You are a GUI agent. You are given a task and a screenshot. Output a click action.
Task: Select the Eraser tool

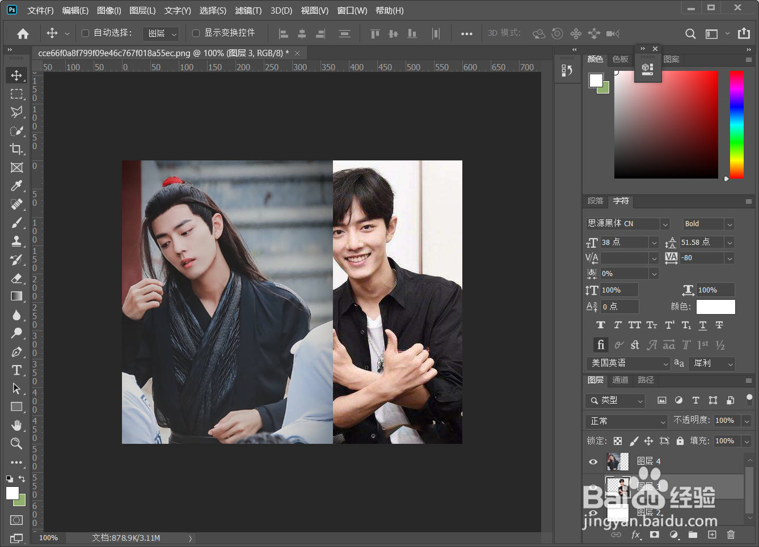tap(16, 278)
